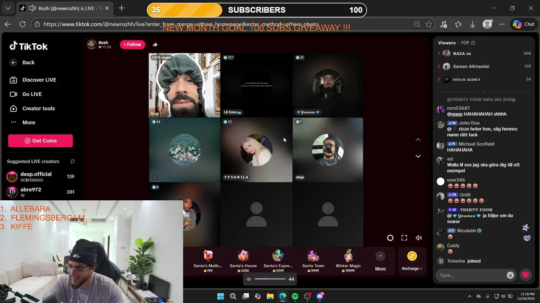This screenshot has height=303, width=540.
Task: Open emoji picker in chat box
Action: (x=510, y=275)
